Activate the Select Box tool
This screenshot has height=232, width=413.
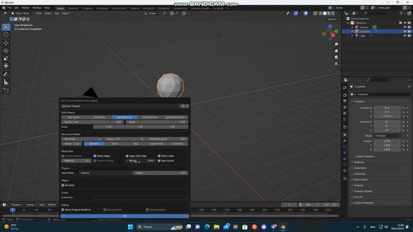click(6, 27)
